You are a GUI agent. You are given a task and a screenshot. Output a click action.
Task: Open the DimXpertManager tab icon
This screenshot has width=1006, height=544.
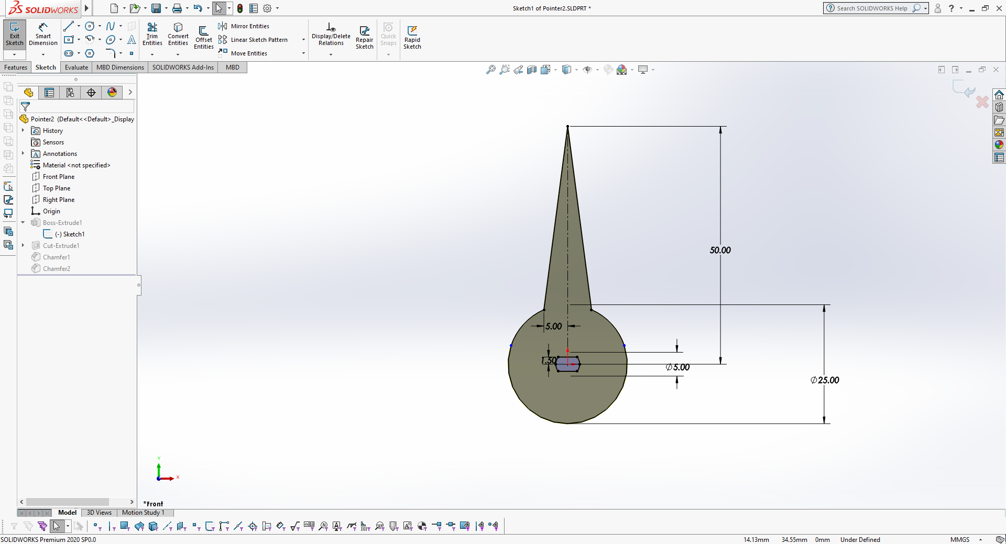pyautogui.click(x=91, y=93)
